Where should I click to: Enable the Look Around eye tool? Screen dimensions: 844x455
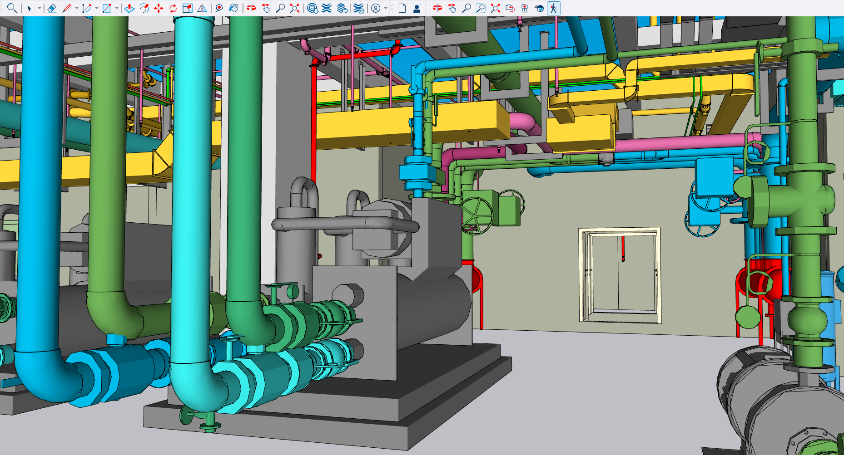[x=539, y=8]
